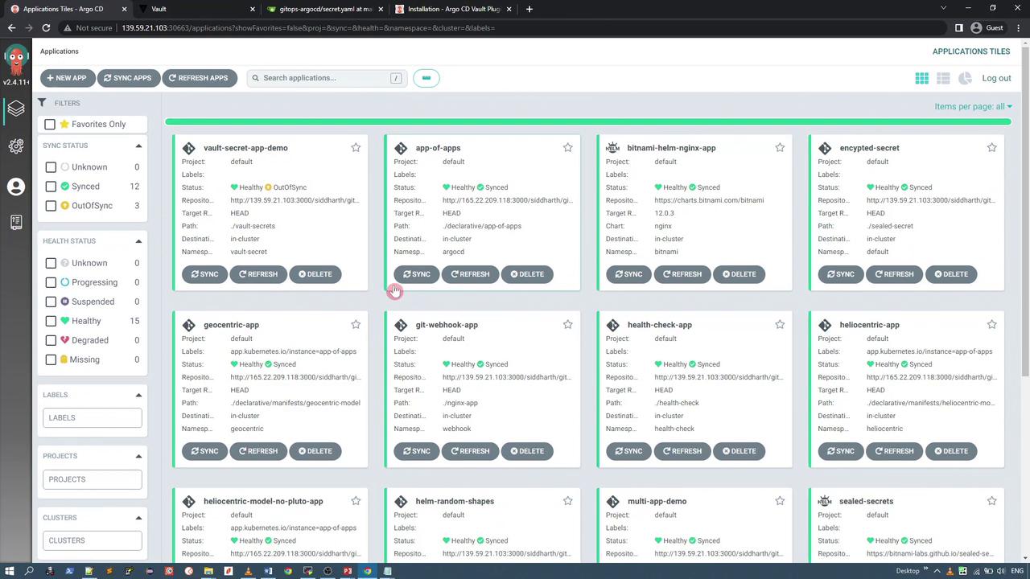This screenshot has width=1030, height=579.
Task: Check the Progressing health status filter
Action: (x=51, y=282)
